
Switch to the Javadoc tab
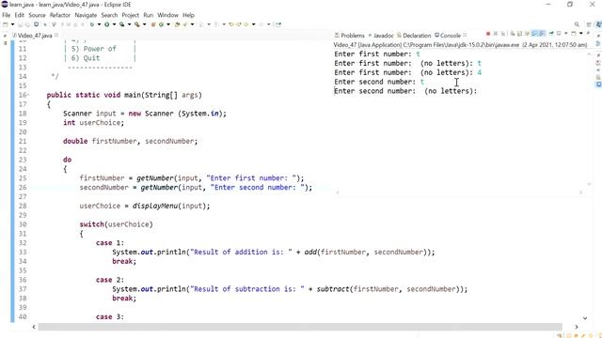(x=381, y=36)
